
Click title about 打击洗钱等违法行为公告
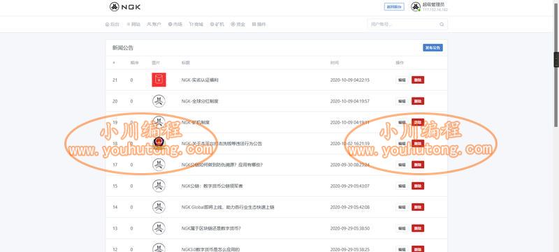pos(222,143)
